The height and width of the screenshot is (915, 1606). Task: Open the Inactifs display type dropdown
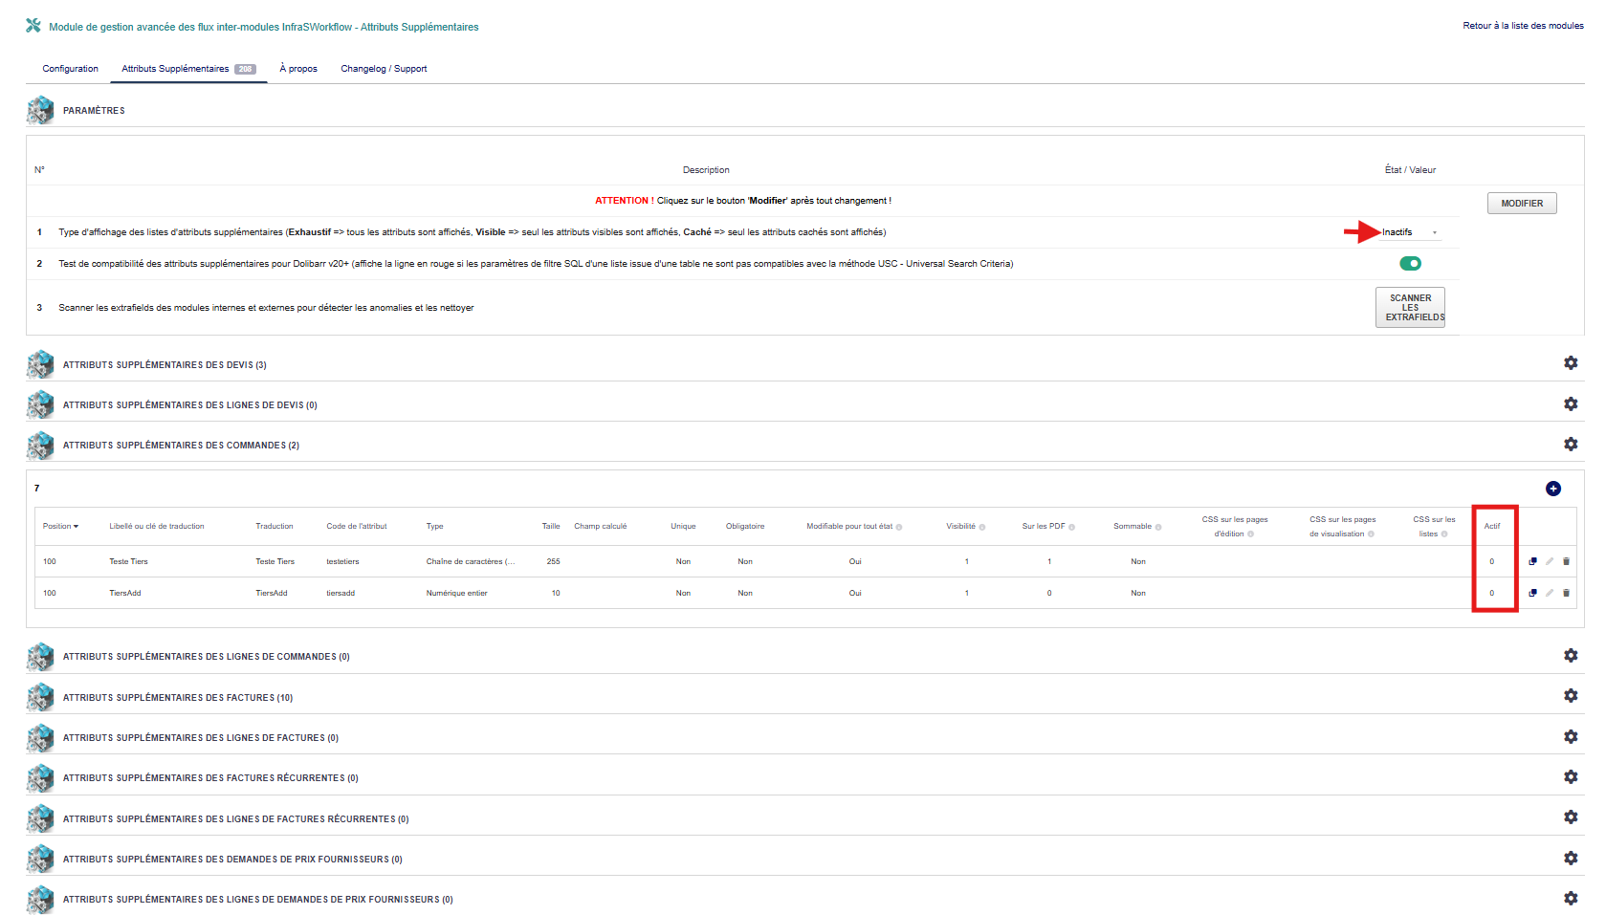pos(1409,232)
